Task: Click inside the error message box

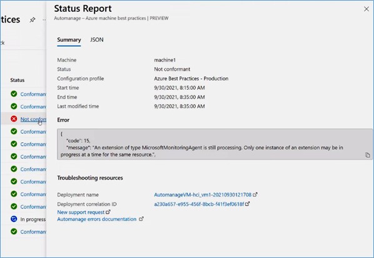Action: pyautogui.click(x=215, y=144)
